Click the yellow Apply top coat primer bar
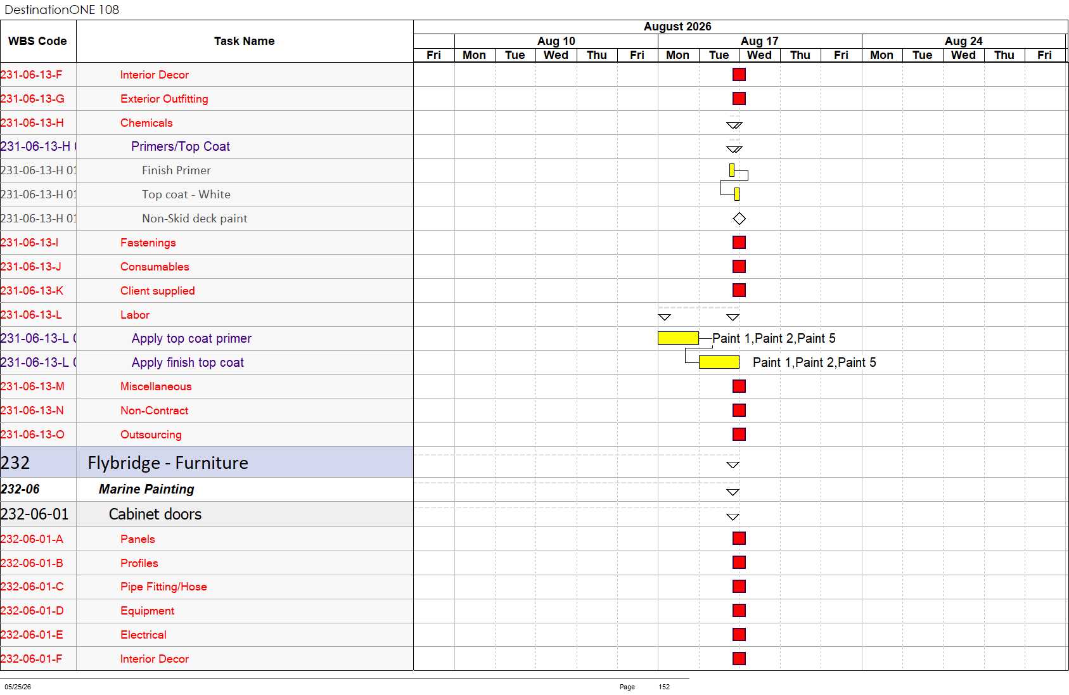Screen dimensions: 1069x695 678,338
